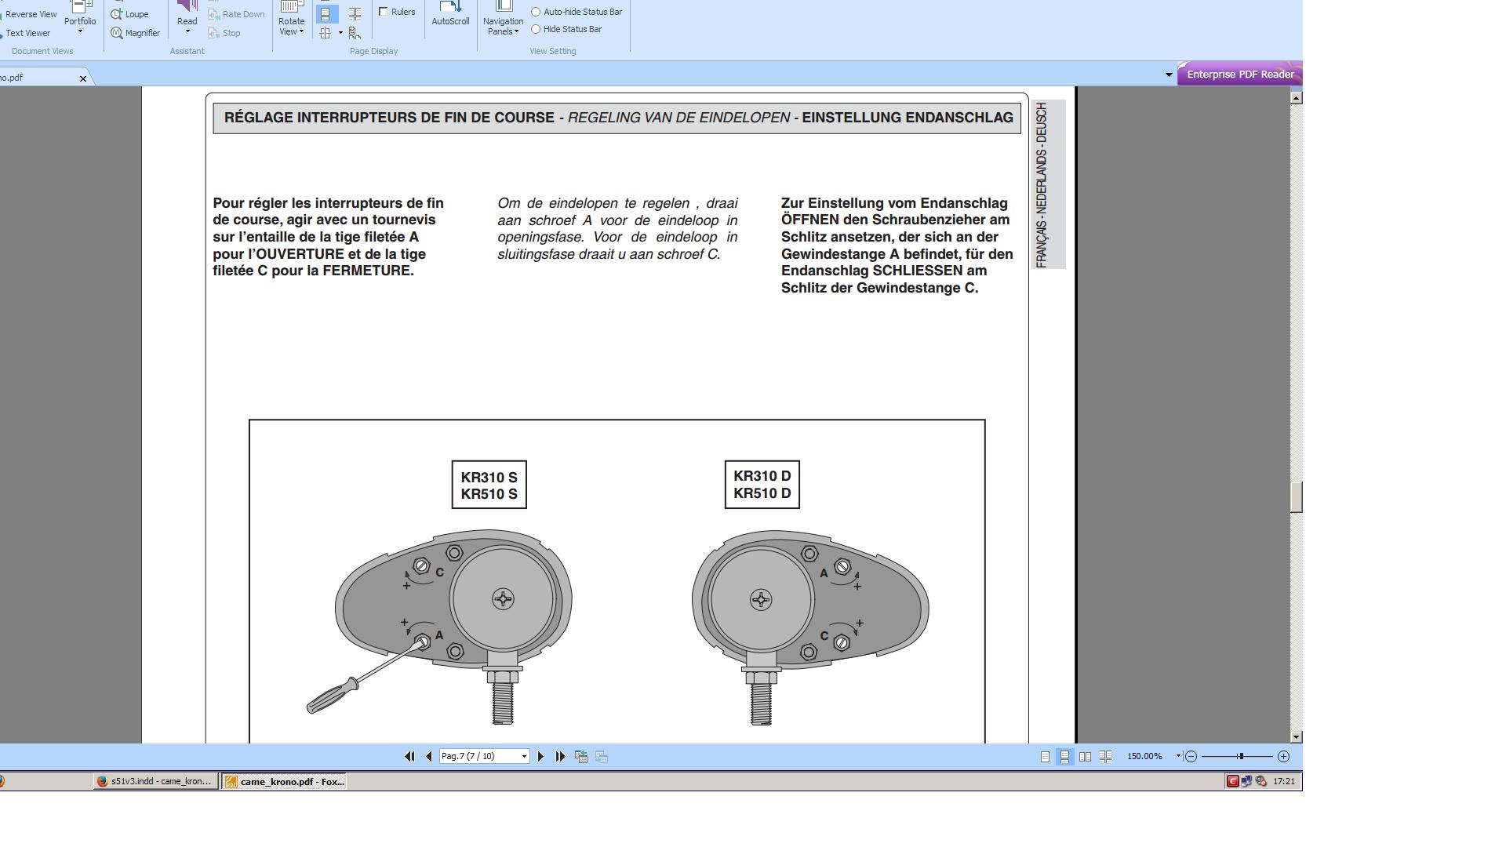This screenshot has width=1506, height=847.
Task: Click the zoom out minus button
Action: click(1191, 757)
